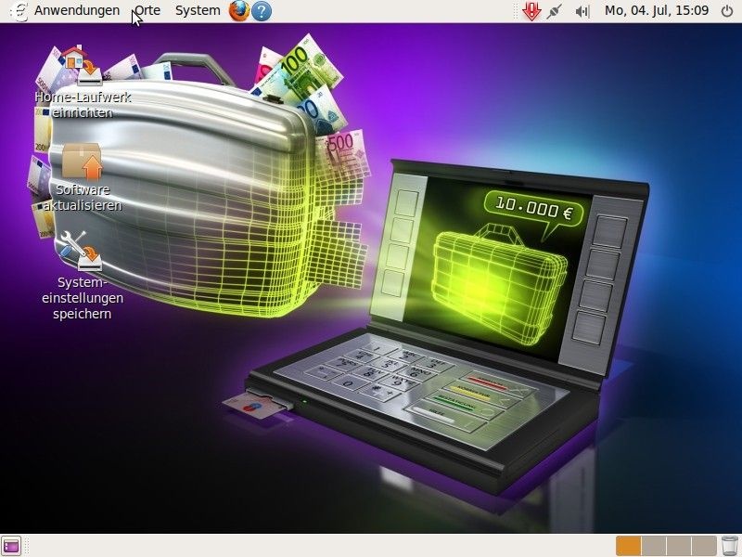Open the Anwendungen menu
The image size is (742, 557).
coord(77,10)
